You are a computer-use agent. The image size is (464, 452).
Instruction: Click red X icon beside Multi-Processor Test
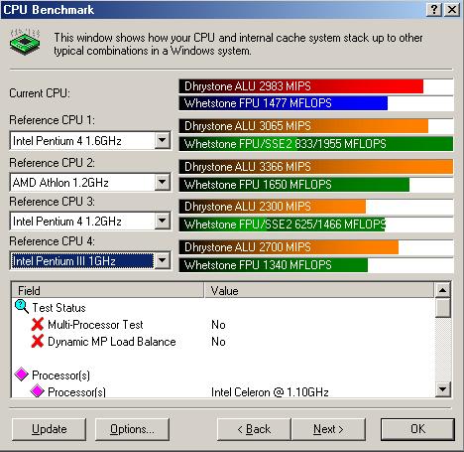tap(38, 324)
